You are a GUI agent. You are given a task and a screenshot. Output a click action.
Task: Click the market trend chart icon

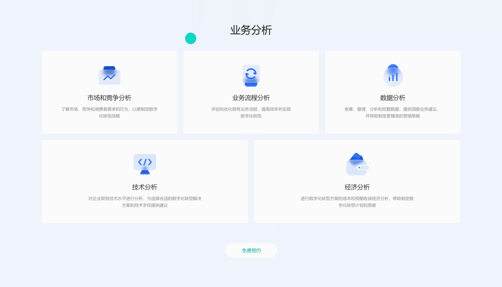click(x=109, y=75)
